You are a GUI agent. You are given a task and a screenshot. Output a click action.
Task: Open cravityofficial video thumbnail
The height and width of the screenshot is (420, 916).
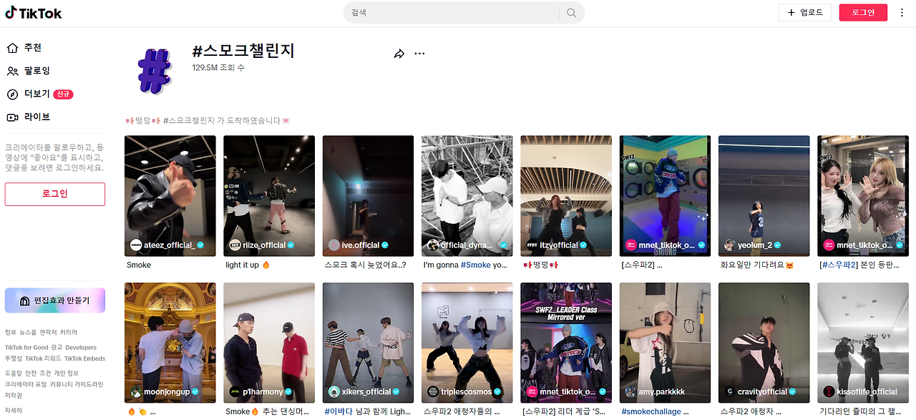click(x=764, y=343)
